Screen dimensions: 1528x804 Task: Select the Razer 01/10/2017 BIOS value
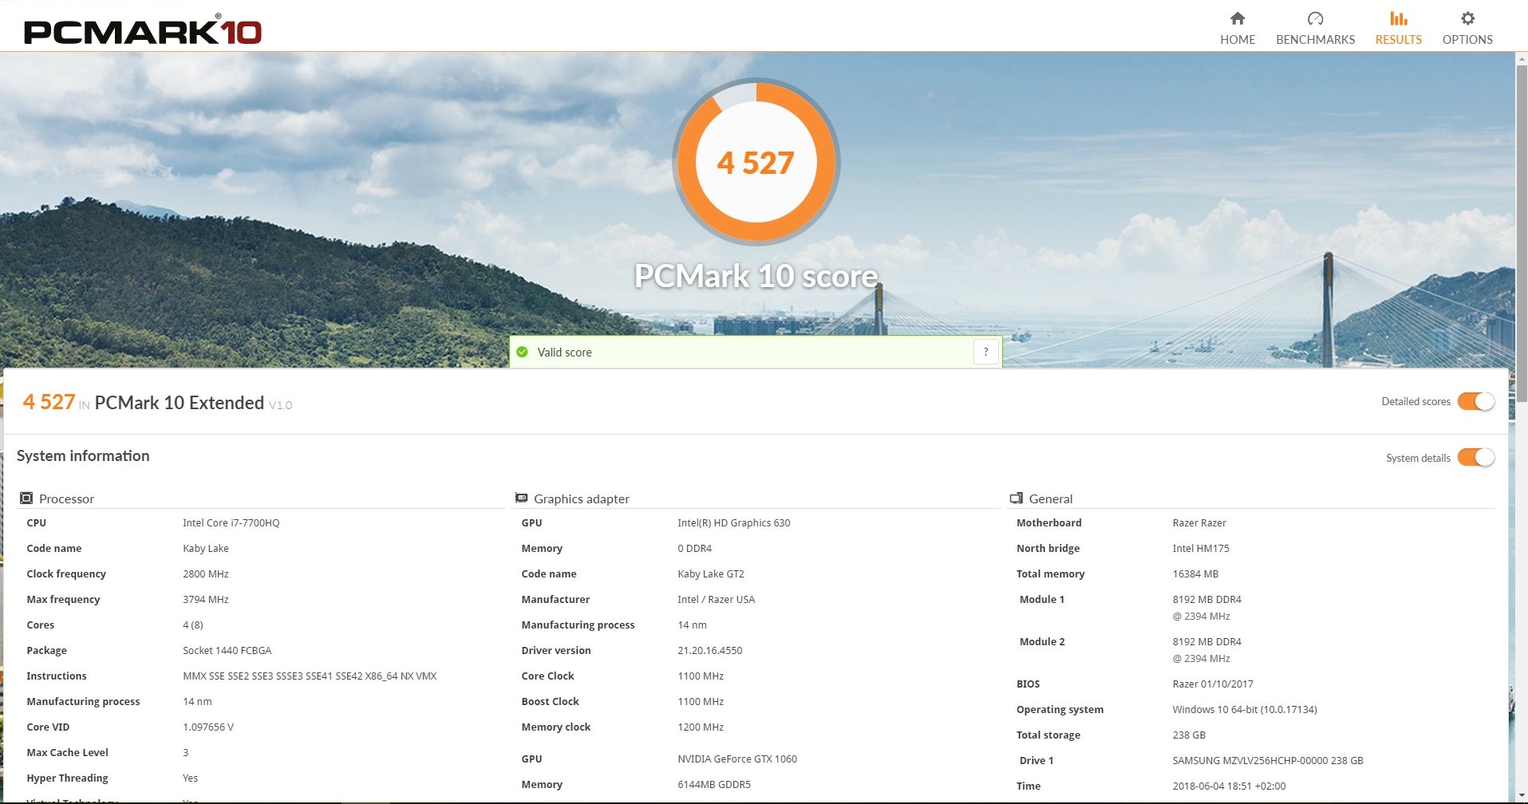click(1212, 684)
